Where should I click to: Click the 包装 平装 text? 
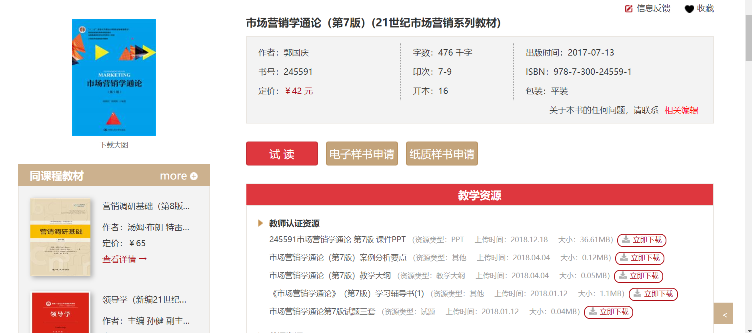(x=547, y=91)
